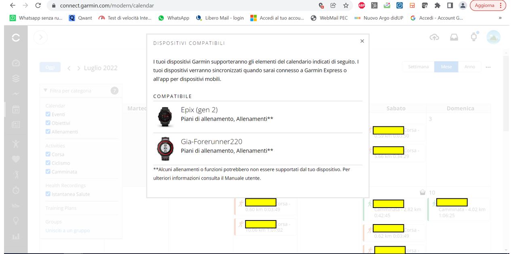Toggle the Corsa checkbox
The height and width of the screenshot is (254, 513).
coord(48,154)
